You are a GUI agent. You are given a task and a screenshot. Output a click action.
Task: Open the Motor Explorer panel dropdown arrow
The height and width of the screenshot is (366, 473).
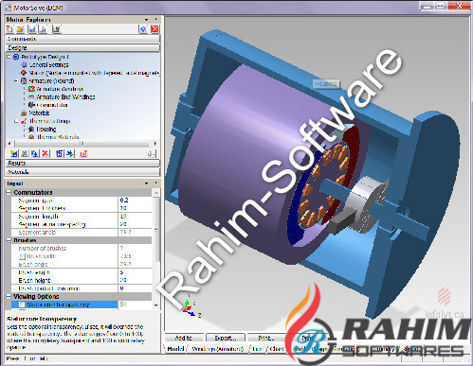click(146, 20)
